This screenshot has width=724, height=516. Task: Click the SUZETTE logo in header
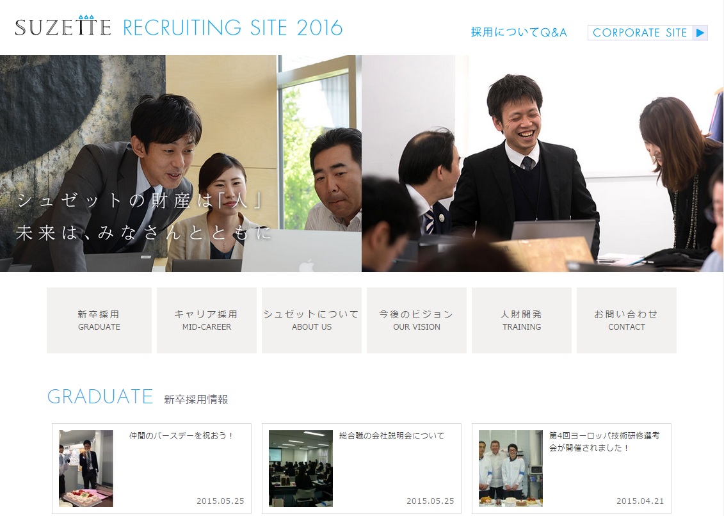point(63,26)
